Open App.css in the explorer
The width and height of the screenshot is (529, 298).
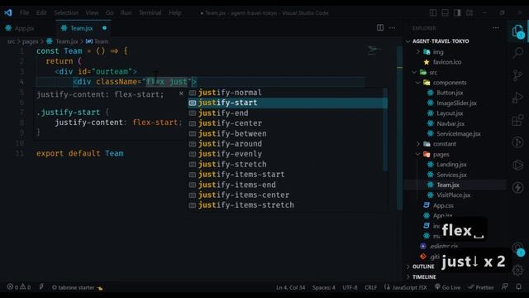tap(443, 205)
